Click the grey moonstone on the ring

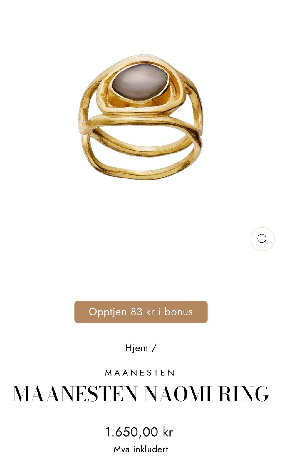(140, 82)
